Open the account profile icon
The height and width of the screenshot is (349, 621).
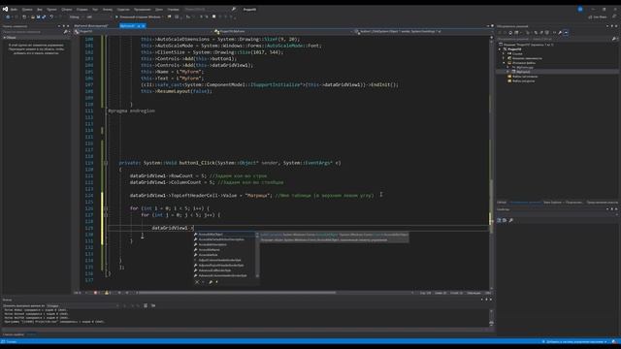(580, 9)
